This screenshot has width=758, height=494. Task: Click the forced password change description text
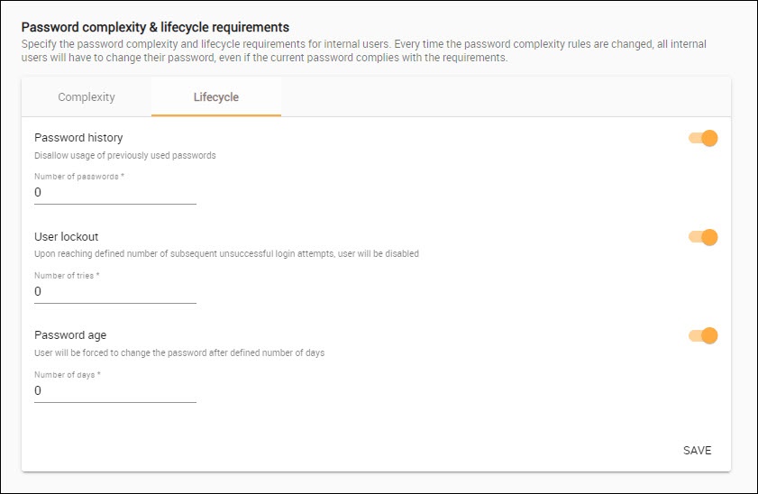tap(179, 352)
